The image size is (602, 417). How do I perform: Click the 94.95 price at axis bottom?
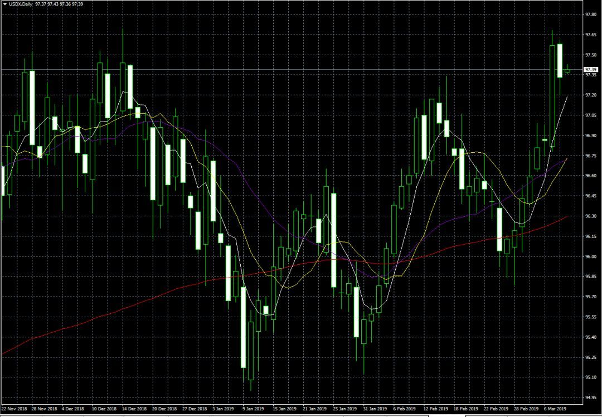(x=590, y=397)
